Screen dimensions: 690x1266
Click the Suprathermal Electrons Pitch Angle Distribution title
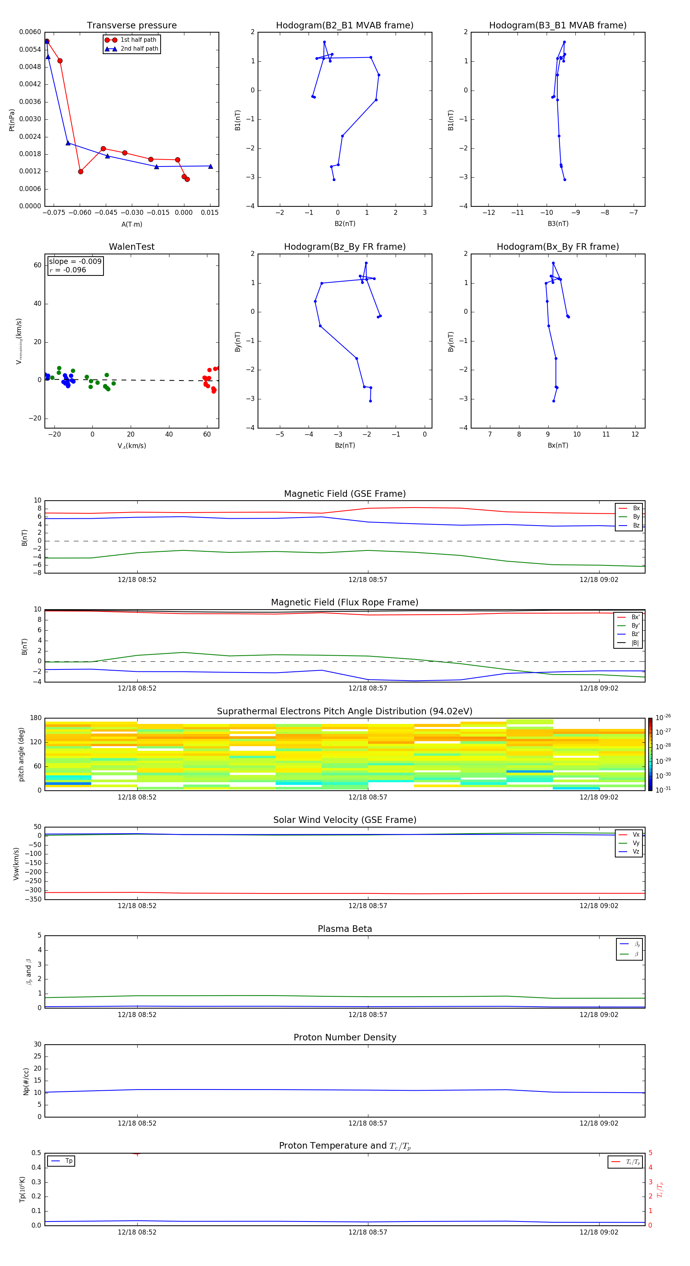point(345,712)
